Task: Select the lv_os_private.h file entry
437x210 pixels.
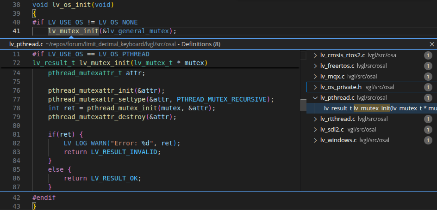Action: click(x=341, y=87)
